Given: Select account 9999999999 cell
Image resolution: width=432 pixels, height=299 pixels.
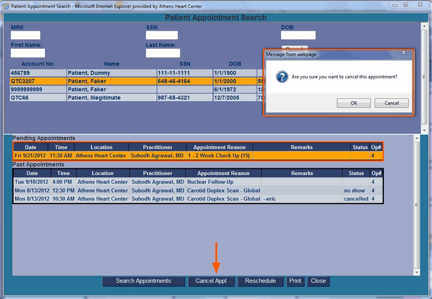Looking at the screenshot, I should coord(38,89).
